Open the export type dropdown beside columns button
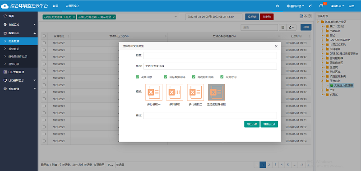The height and width of the screenshot is (171, 361). point(291,28)
